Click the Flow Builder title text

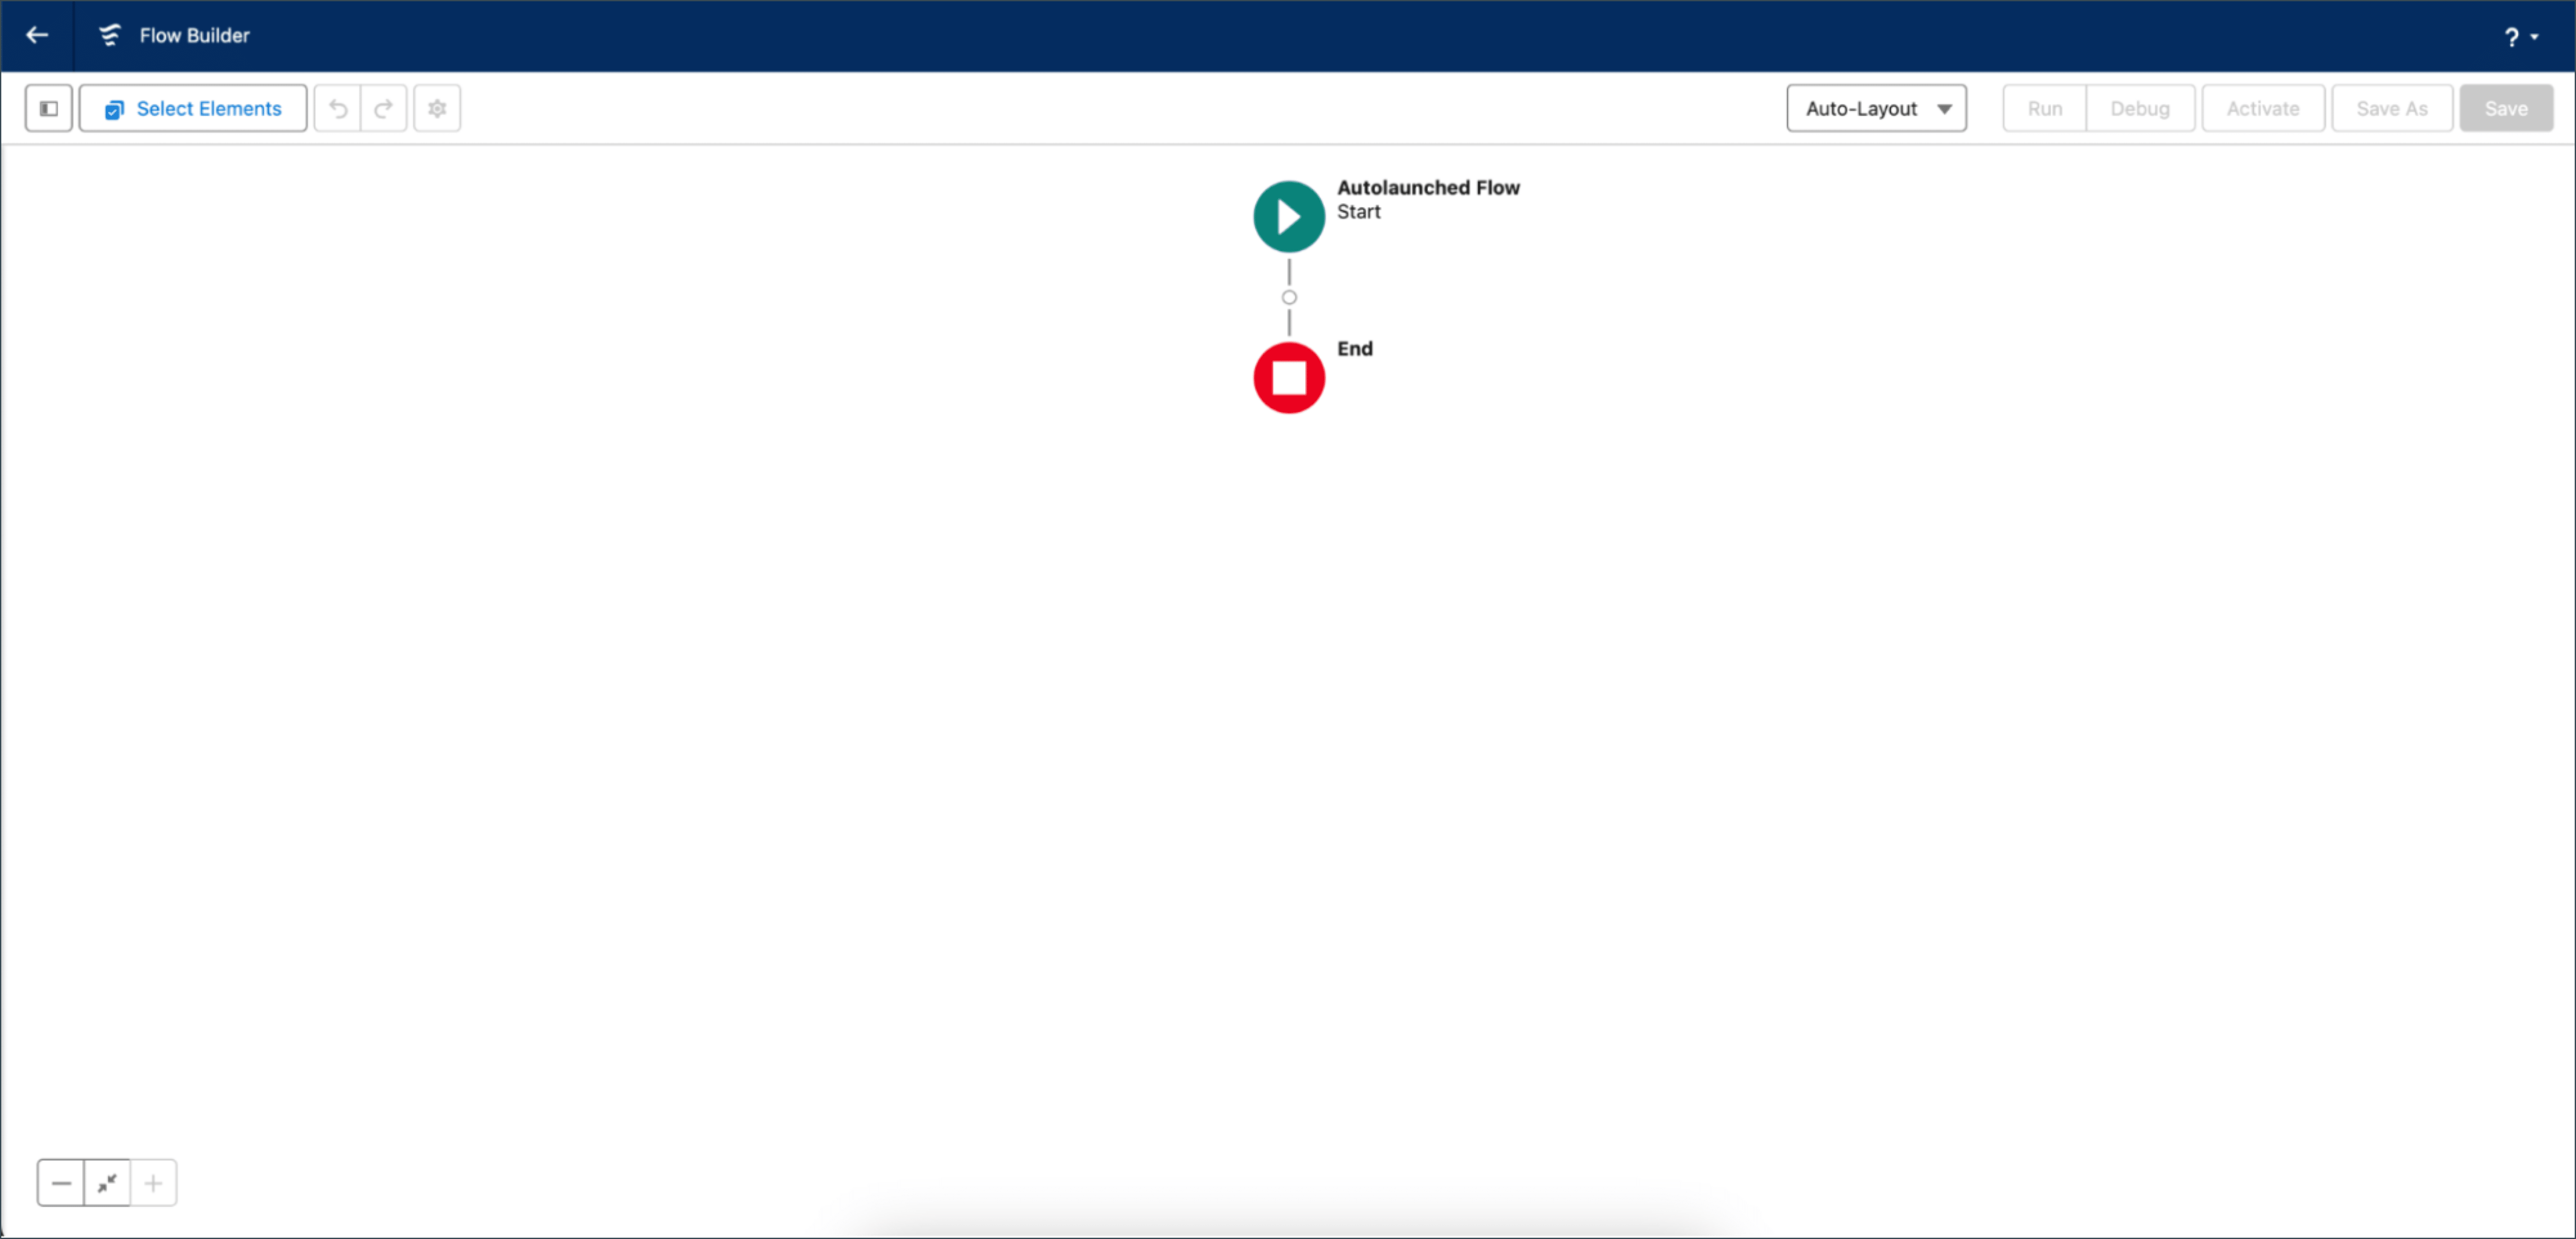194,35
